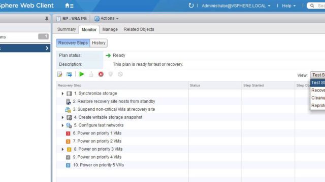The width and height of the screenshot is (325, 182).
Task: Select '2. Restore recovery site hosts from standby'
Action: (x=114, y=101)
